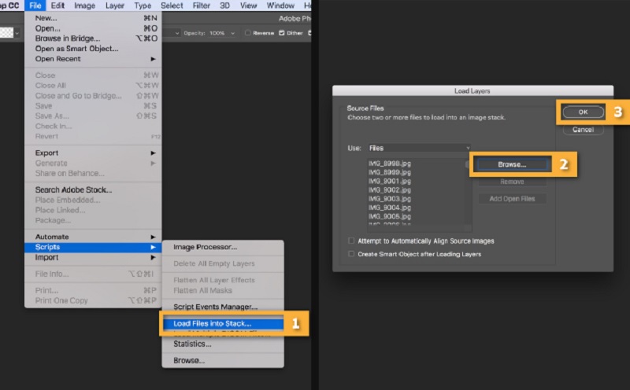The image size is (630, 390).
Task: Click the gradient preview swatch in the options bar
Action: [7, 33]
